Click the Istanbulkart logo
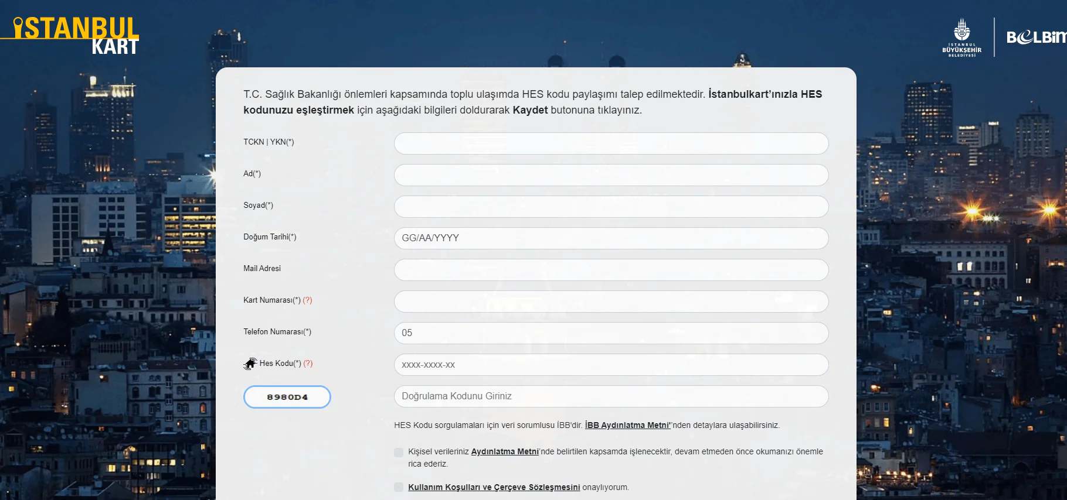The image size is (1067, 500). (x=75, y=35)
